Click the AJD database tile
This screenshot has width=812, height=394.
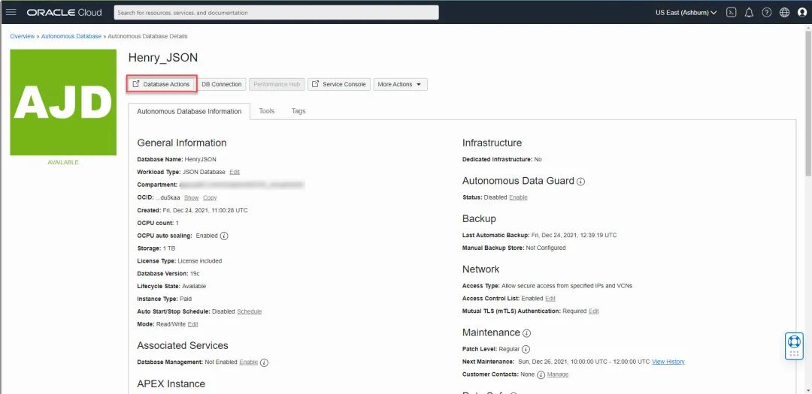[x=63, y=102]
